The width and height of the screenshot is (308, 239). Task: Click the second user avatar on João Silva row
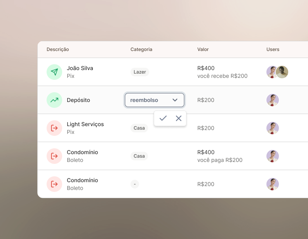tap(282, 72)
